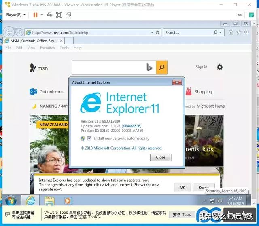Open the Player(P) menu dropdown

tap(16, 15)
